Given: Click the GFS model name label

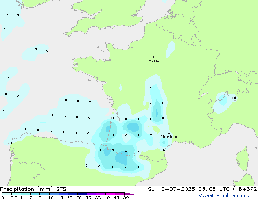Looking at the screenshot, I should (61, 189).
